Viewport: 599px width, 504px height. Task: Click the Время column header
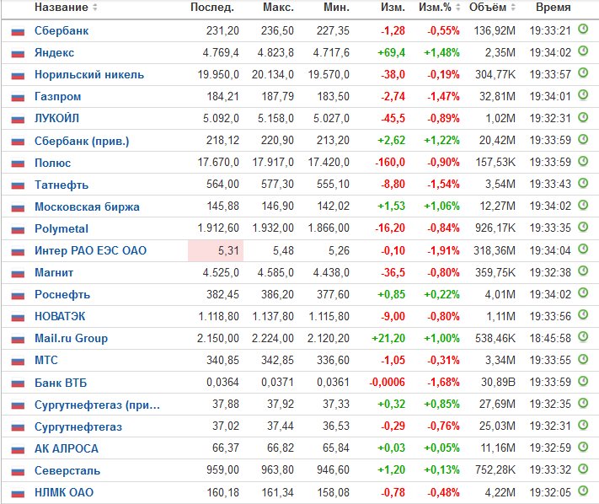(554, 8)
